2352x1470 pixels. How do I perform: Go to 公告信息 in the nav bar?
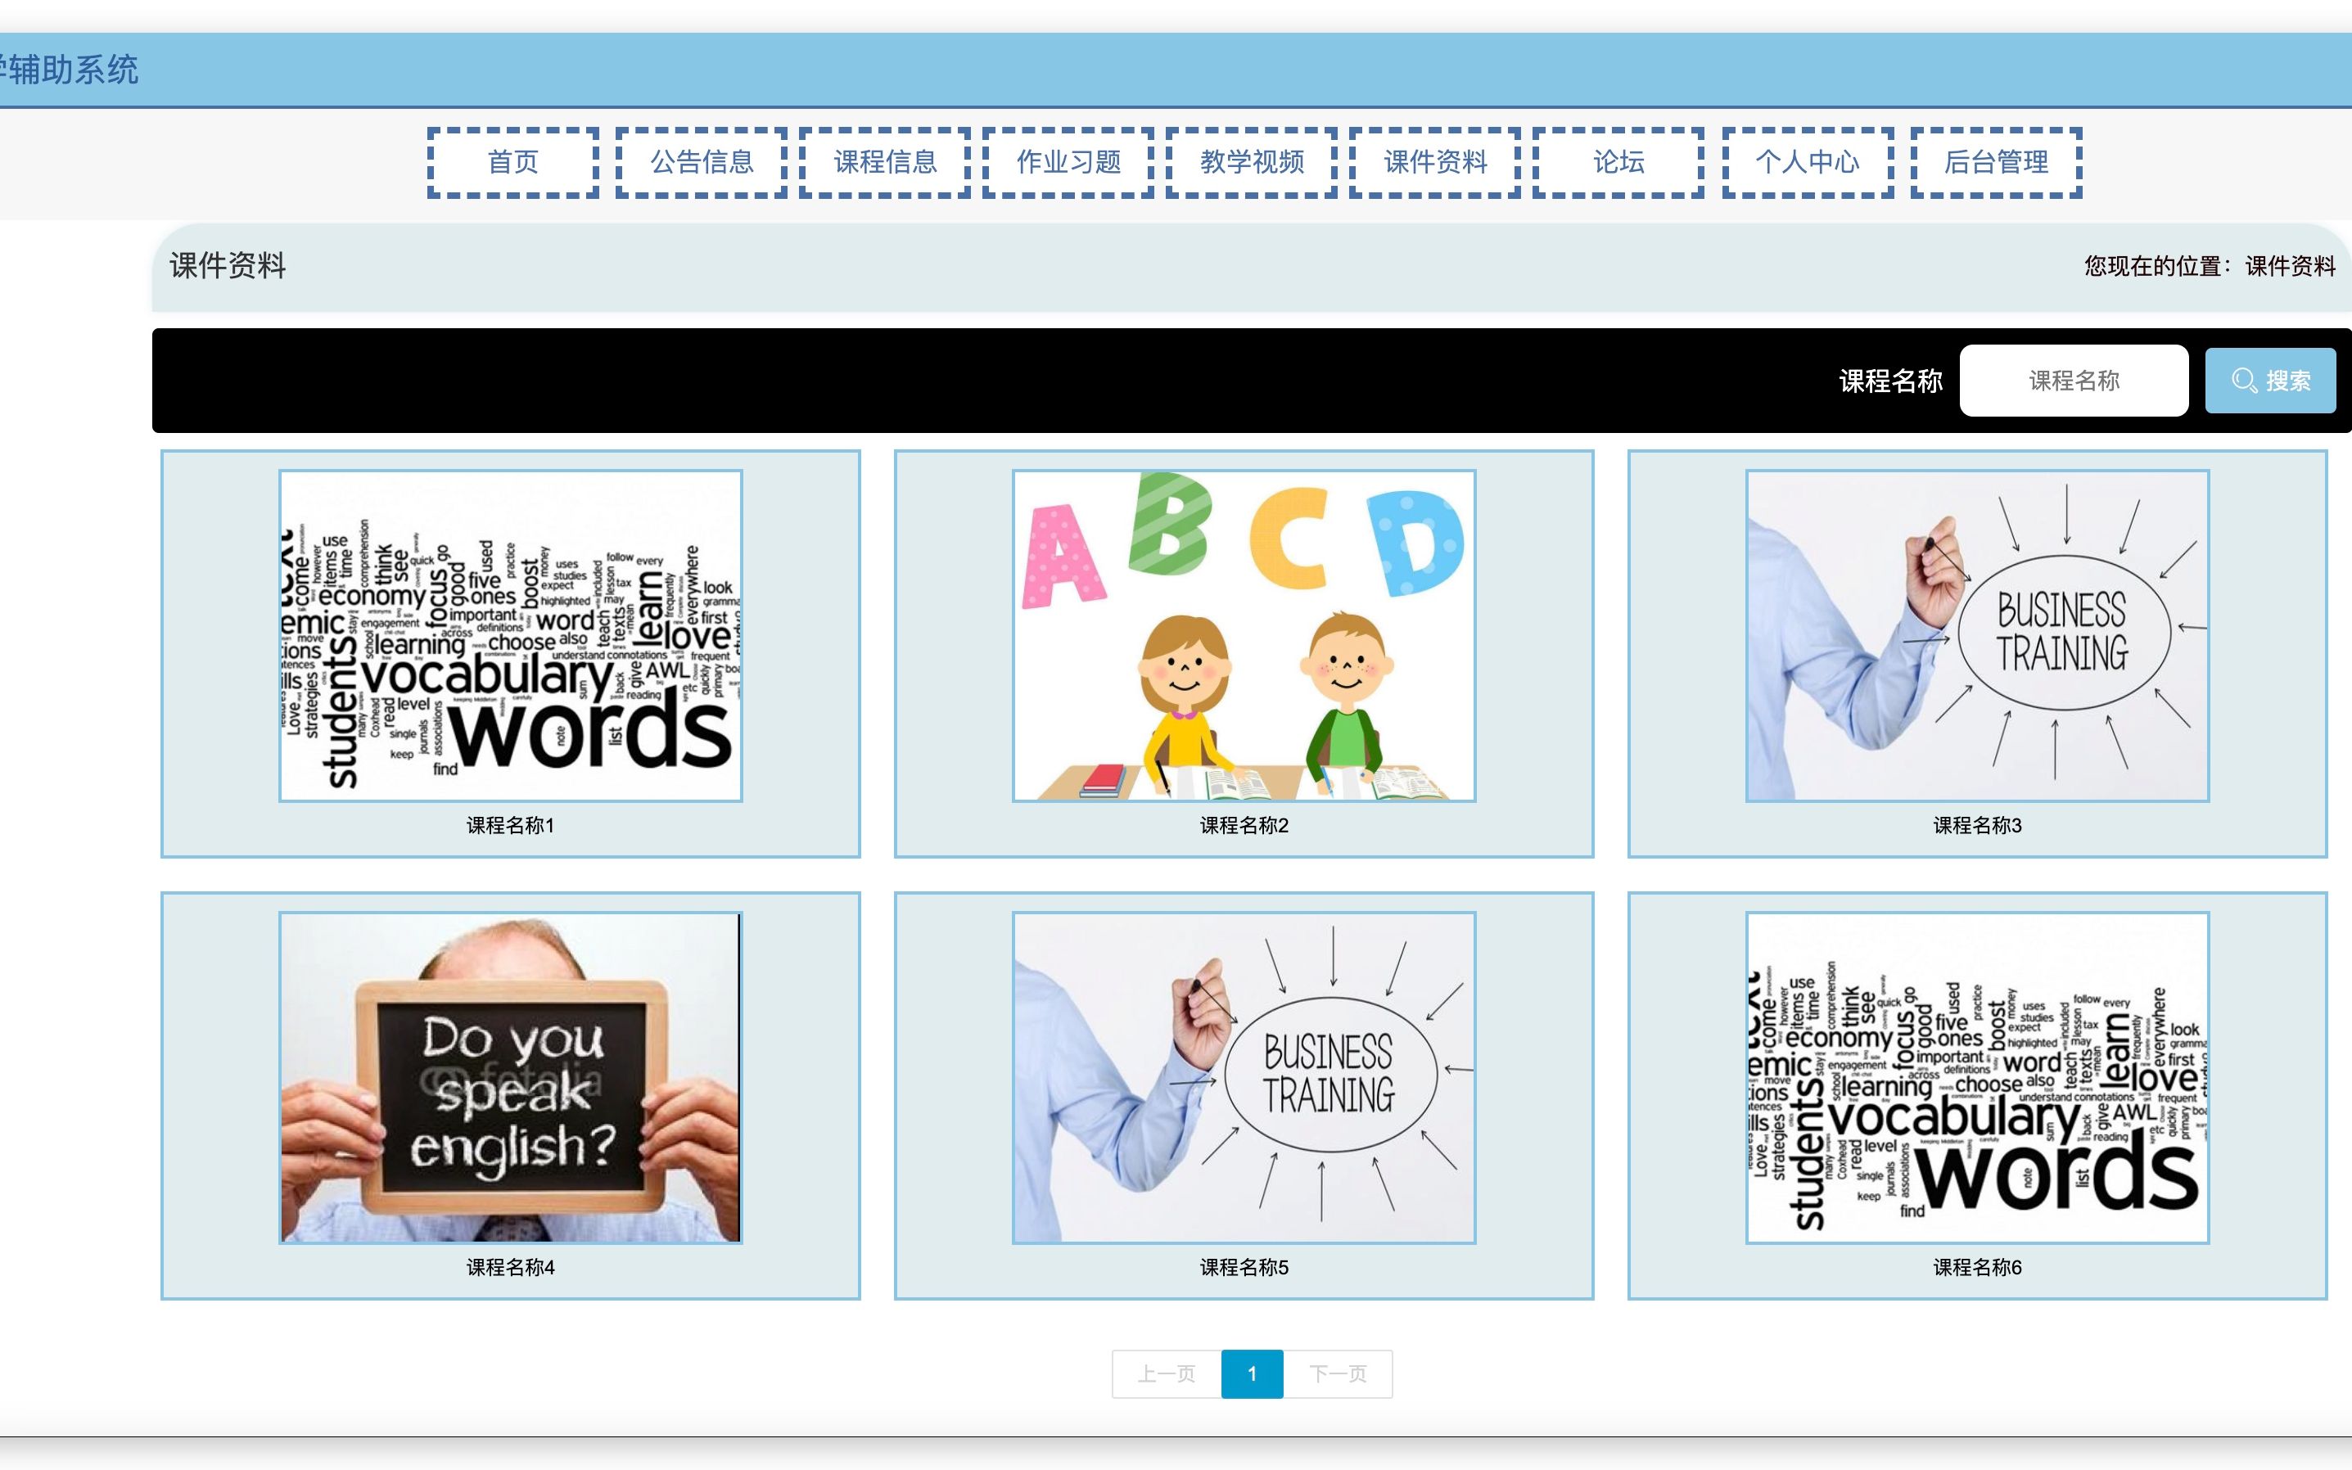pyautogui.click(x=701, y=162)
